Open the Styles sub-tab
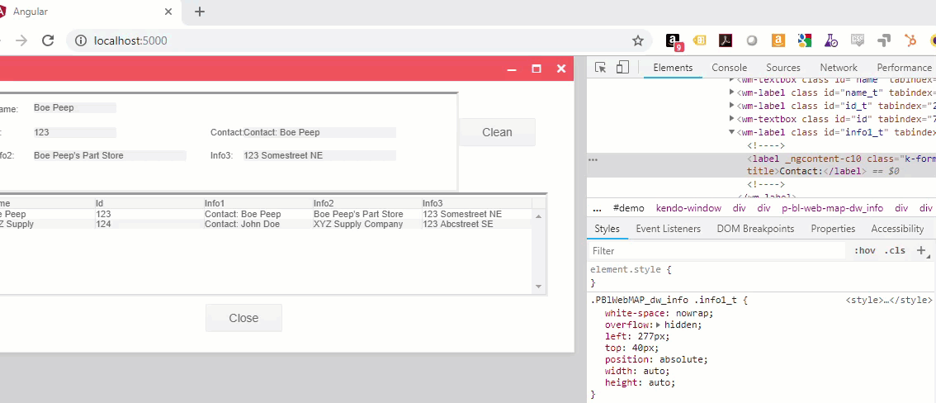 607,229
